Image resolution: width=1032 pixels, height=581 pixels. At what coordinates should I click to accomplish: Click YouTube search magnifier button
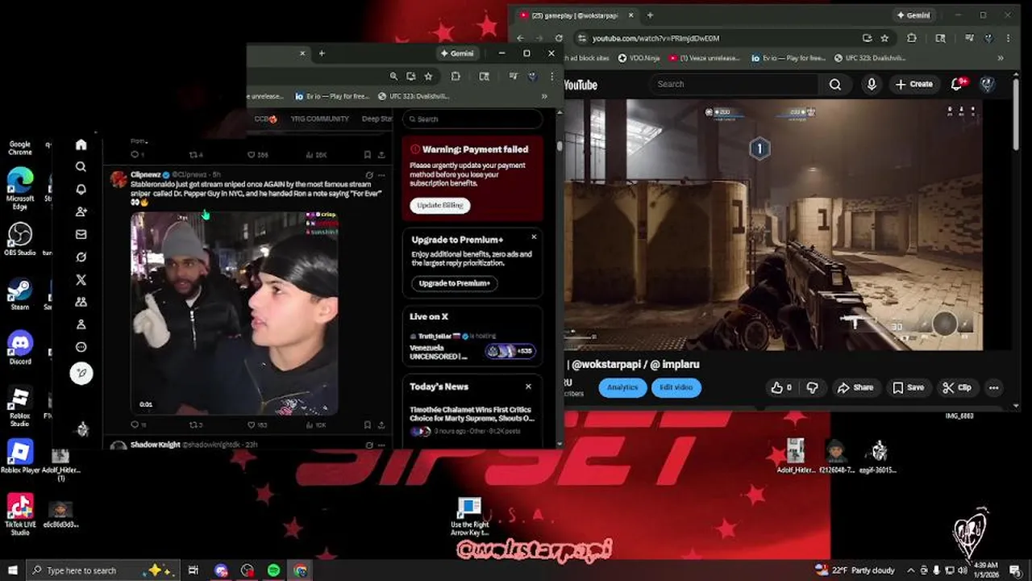[x=834, y=84]
